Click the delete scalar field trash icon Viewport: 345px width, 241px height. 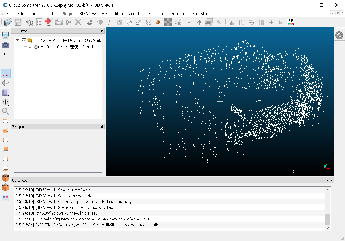tap(261, 22)
